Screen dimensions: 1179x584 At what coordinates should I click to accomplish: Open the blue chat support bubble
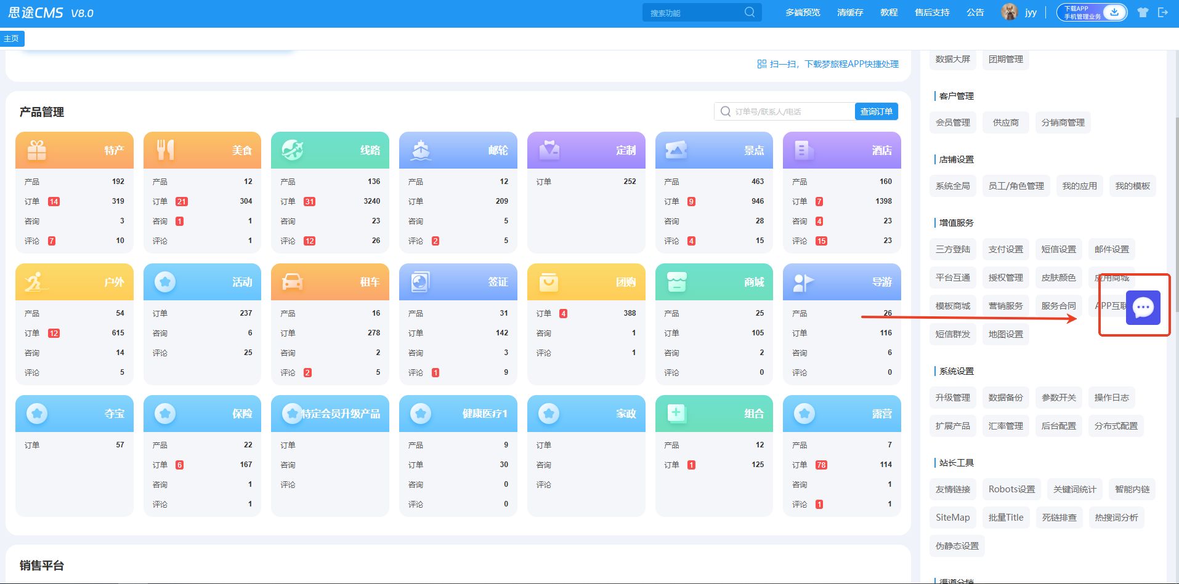[1143, 307]
